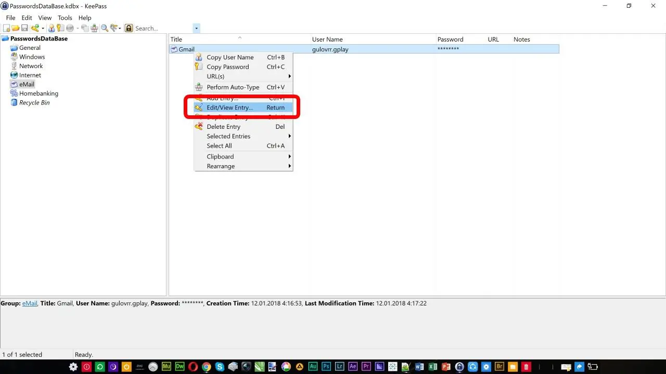Click the Save database floppy icon
Screen dimensions: 666x374
[24, 28]
